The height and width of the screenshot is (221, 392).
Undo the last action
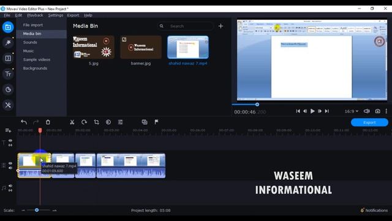pyautogui.click(x=24, y=122)
